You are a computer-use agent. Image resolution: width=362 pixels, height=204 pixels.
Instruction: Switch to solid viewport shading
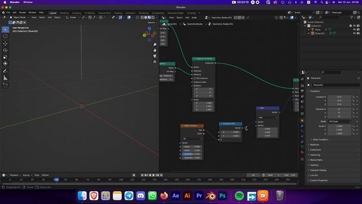[x=146, y=18]
